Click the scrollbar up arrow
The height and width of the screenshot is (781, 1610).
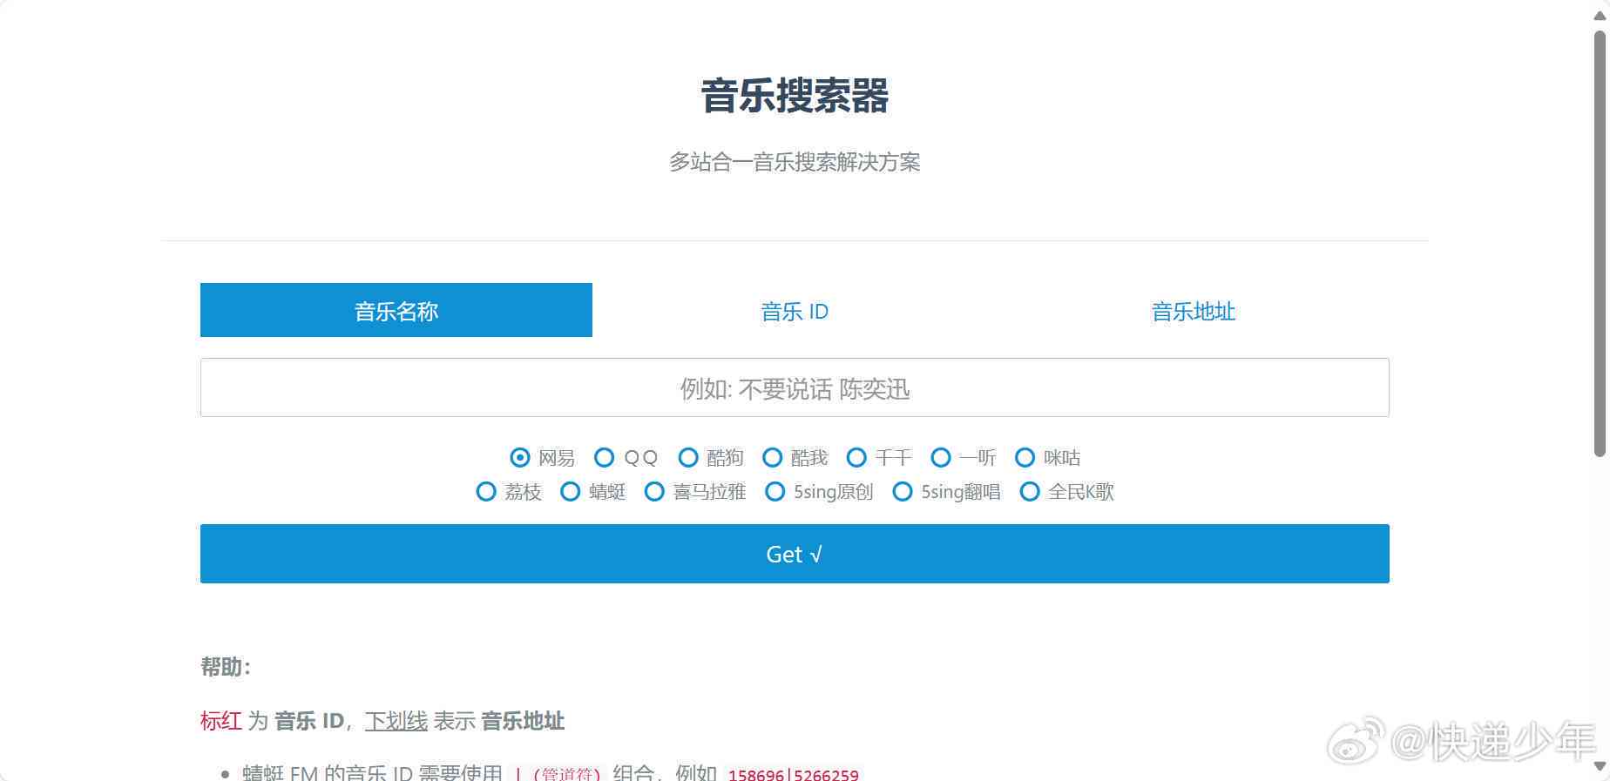click(x=1600, y=15)
